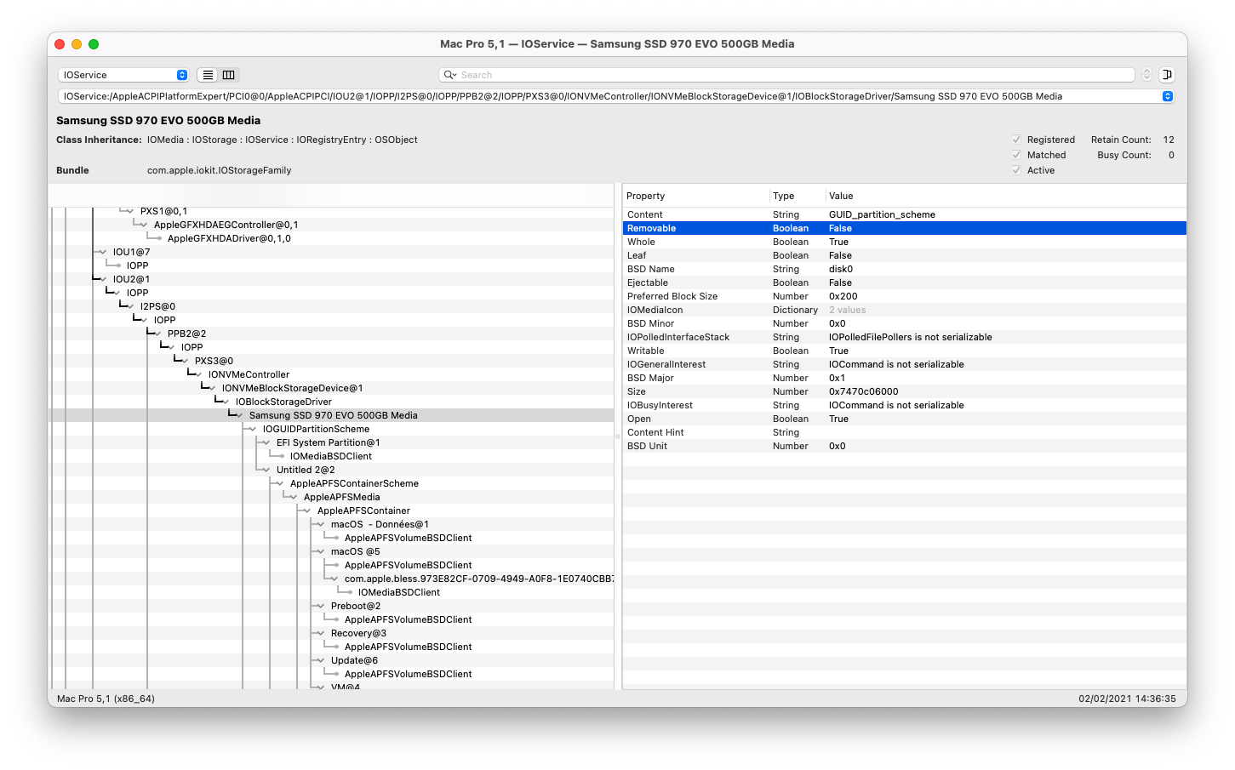Click Mac Pro 5,1 (x86_64) status text
1235x770 pixels.
[106, 699]
